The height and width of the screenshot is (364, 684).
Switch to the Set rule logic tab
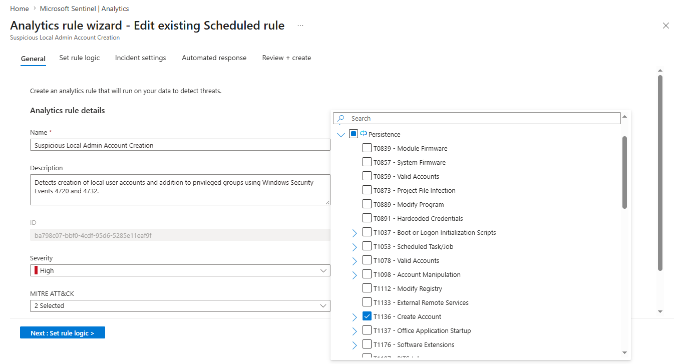point(80,58)
